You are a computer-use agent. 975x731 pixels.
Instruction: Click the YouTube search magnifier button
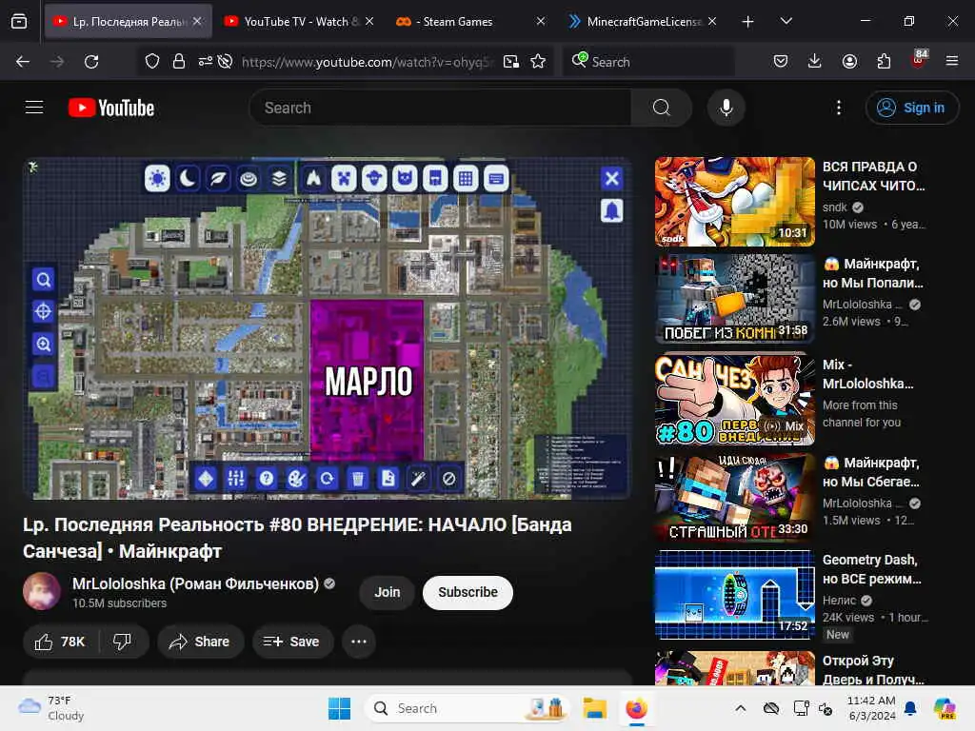click(x=661, y=108)
